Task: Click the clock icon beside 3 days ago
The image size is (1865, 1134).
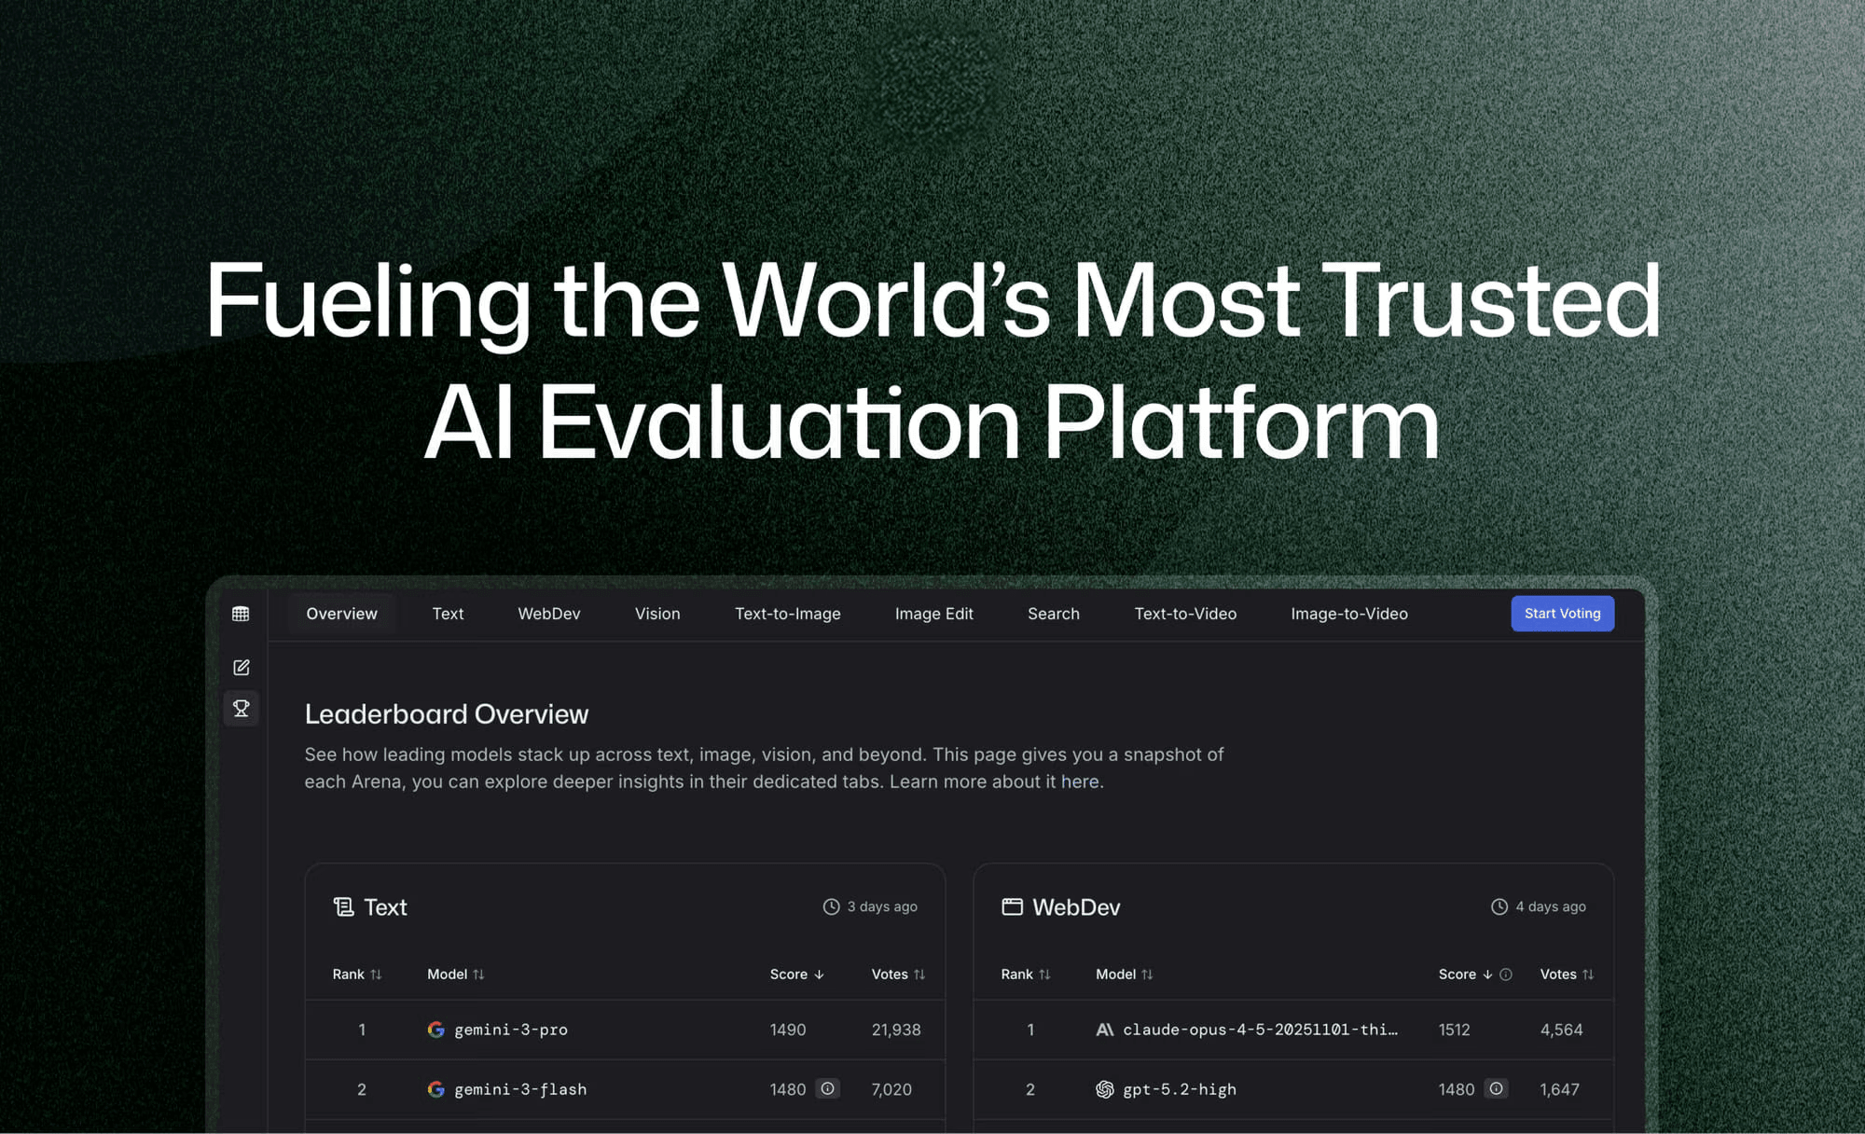Action: tap(831, 906)
